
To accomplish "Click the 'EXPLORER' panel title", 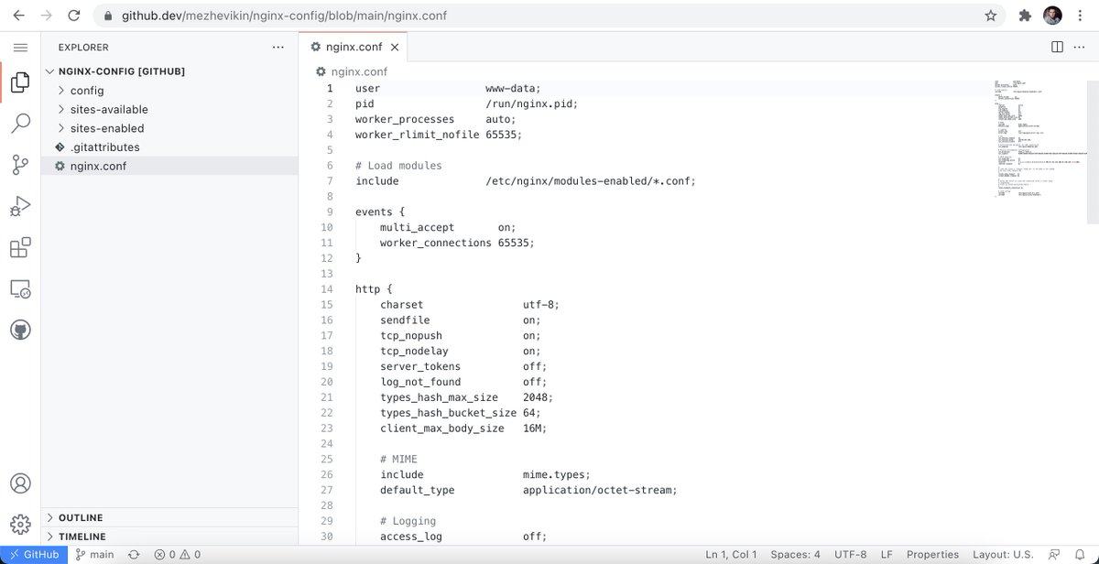I will [x=83, y=48].
